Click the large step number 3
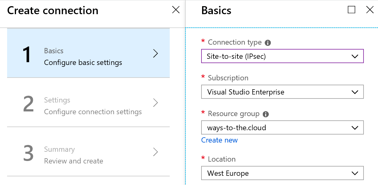Viewport: 378px width, 185px height. (28, 153)
